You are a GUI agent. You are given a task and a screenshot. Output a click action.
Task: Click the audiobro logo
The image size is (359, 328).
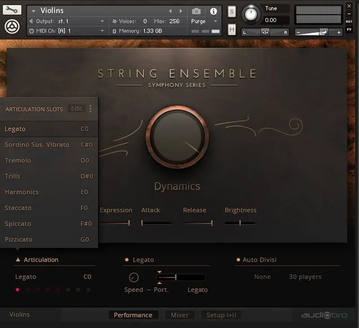324,316
